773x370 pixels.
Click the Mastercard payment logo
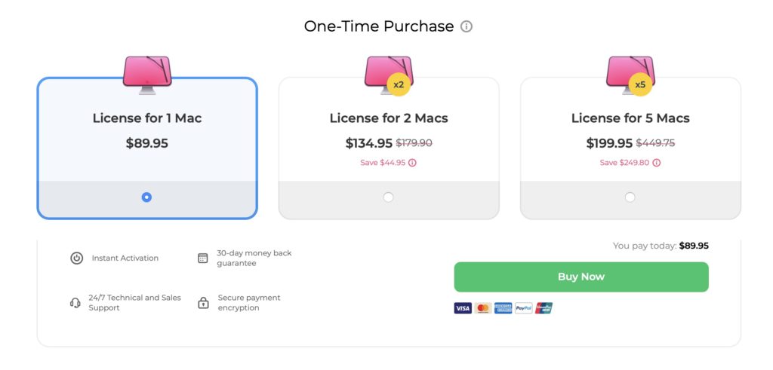(483, 308)
